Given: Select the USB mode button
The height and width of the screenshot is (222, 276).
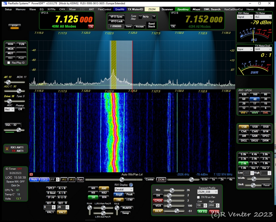Looking at the screenshot, I should click(254, 127).
